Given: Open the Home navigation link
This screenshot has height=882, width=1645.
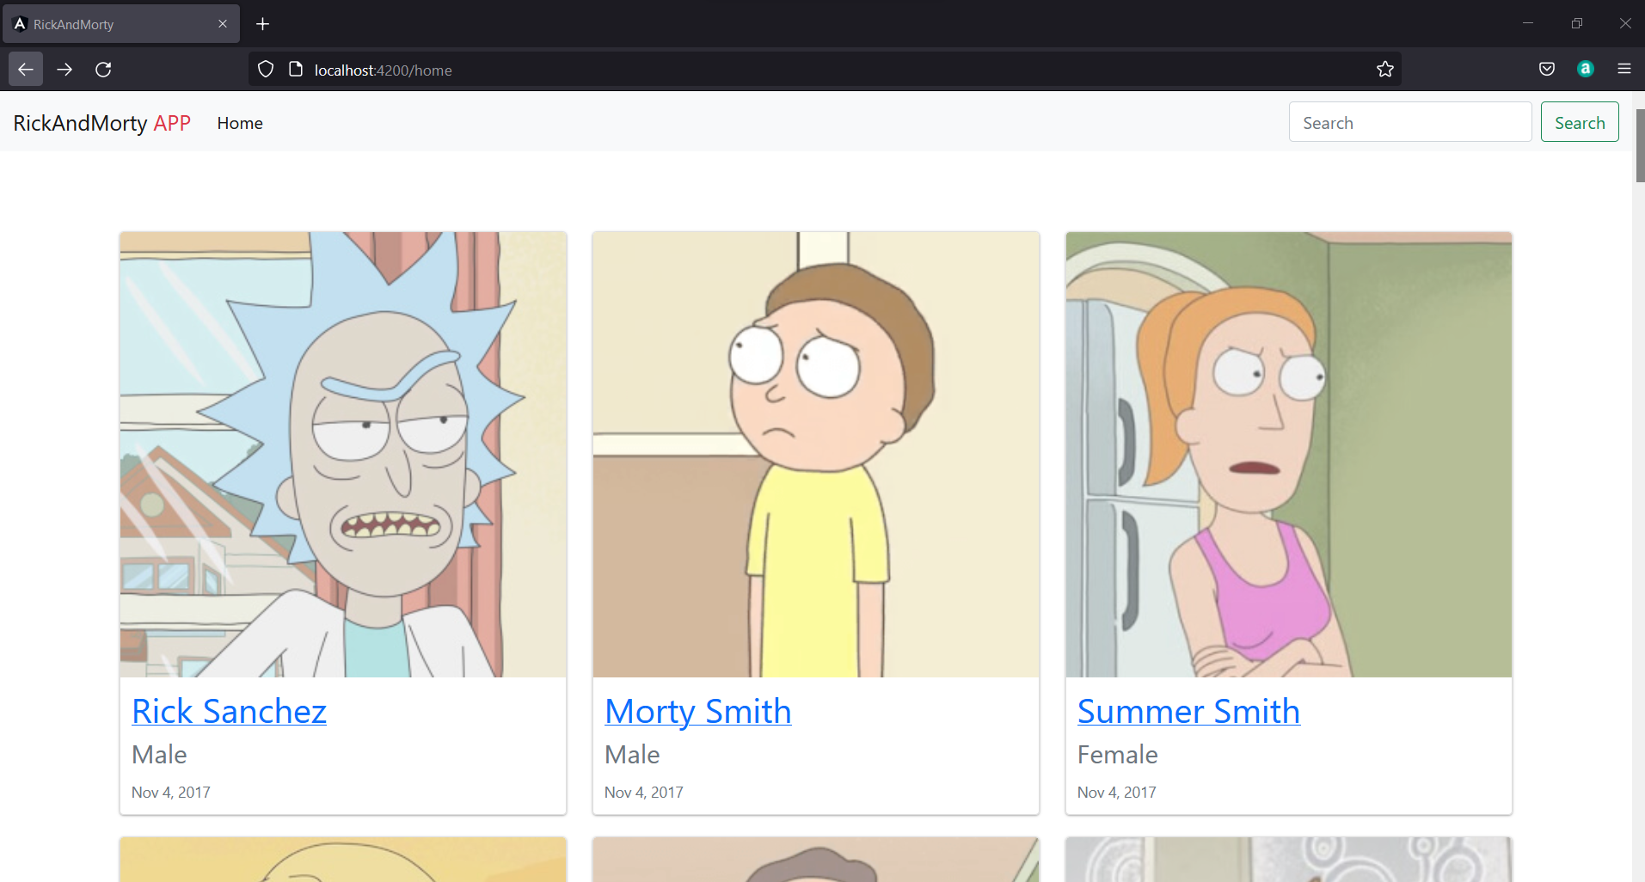Looking at the screenshot, I should 240,123.
